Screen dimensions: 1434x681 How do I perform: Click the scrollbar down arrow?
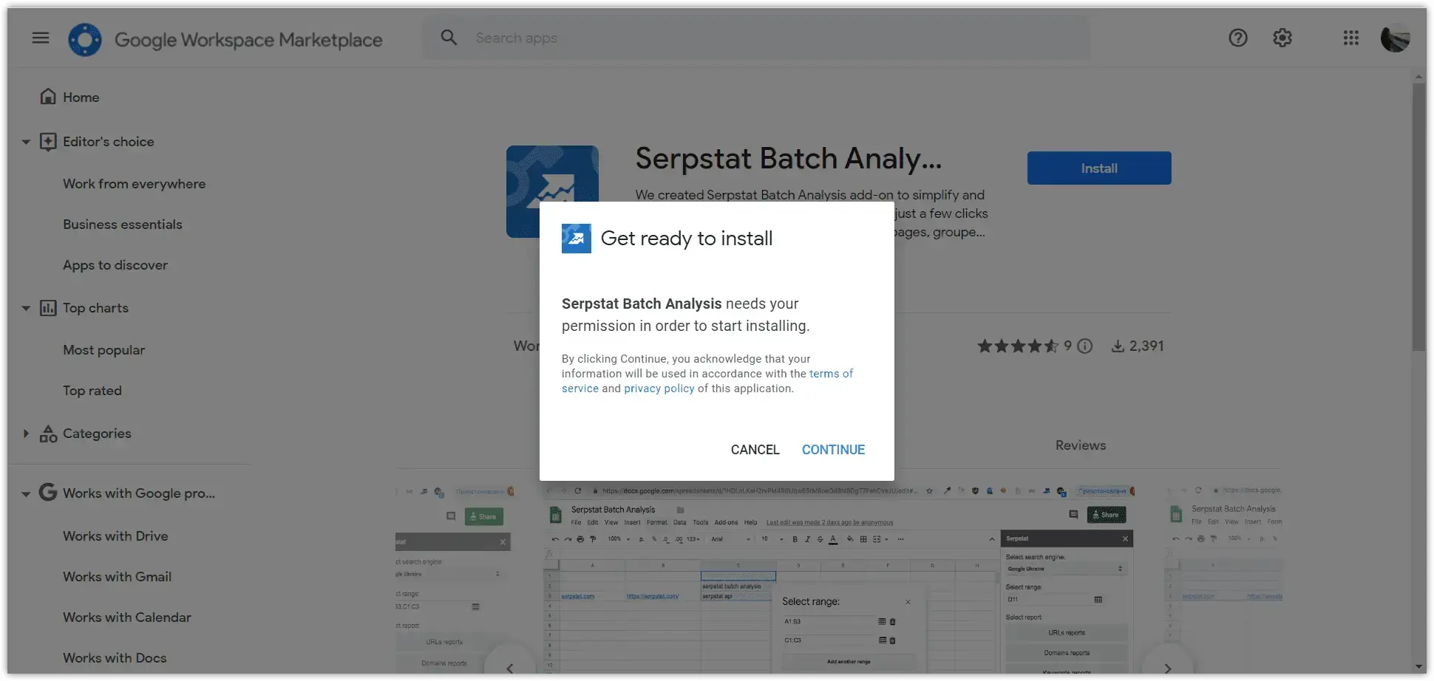point(1418,667)
